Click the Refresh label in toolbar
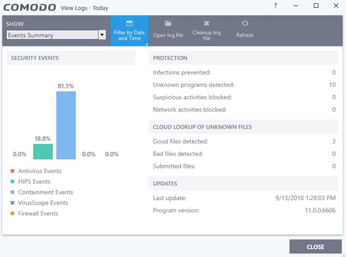Screen dimensions: 346x257 pyautogui.click(x=245, y=35)
